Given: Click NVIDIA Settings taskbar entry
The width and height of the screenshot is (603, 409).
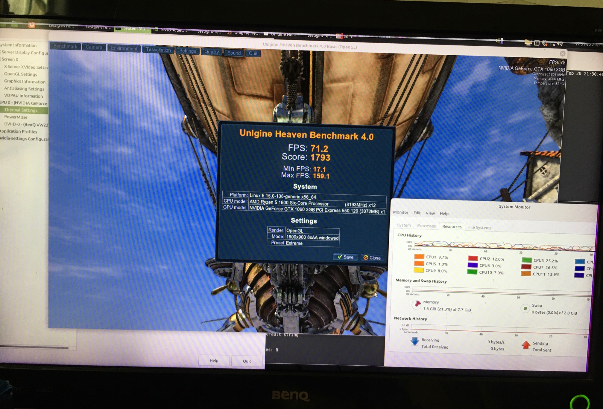Looking at the screenshot, I should 171,30.
